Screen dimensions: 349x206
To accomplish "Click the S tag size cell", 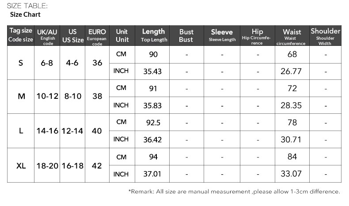I will click(21, 63).
